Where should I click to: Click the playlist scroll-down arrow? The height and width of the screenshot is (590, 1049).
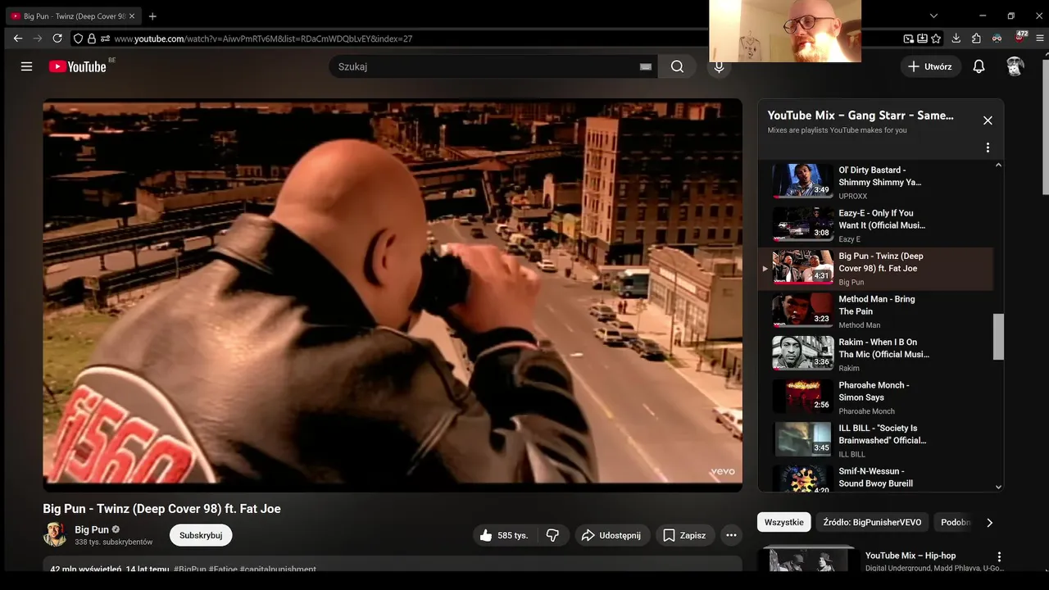[x=998, y=487]
